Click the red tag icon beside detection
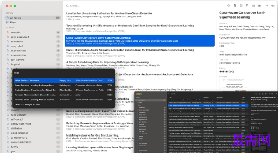278x153 pixels. click(8, 32)
